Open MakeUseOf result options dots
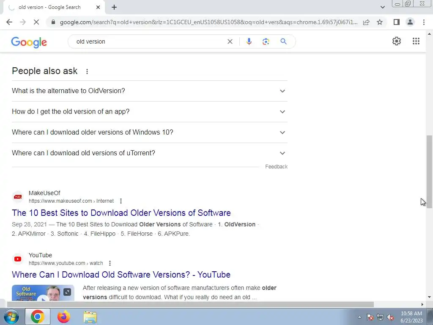Screen dimensions: 433x325 tap(121, 201)
